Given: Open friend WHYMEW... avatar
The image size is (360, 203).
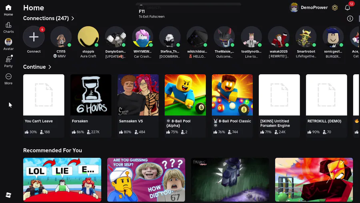Looking at the screenshot, I should (x=142, y=37).
